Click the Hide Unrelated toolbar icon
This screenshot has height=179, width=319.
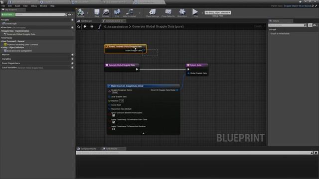coord(130,12)
